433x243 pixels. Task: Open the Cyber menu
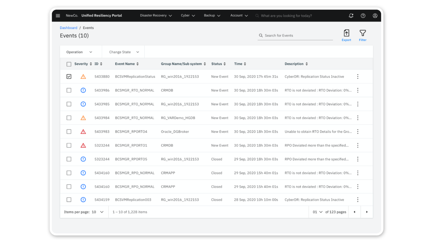tap(188, 16)
